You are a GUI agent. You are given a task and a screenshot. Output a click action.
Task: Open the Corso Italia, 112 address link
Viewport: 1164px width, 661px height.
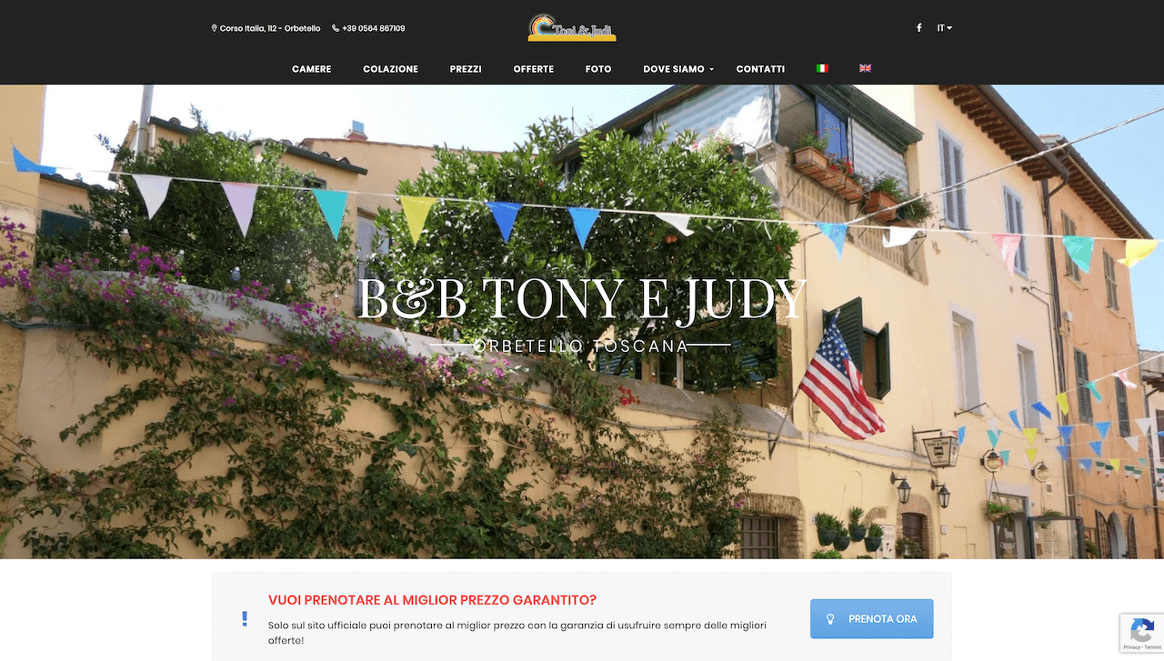pyautogui.click(x=270, y=28)
